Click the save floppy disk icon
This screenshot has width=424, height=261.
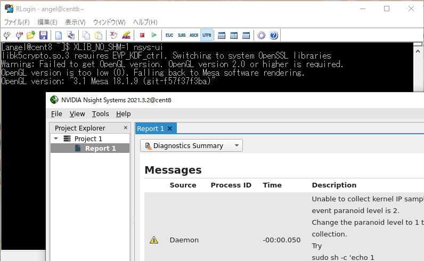click(43, 35)
